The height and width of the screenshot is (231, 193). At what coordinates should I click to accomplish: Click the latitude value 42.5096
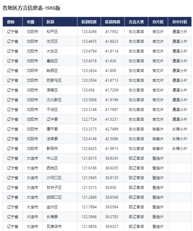point(112,139)
